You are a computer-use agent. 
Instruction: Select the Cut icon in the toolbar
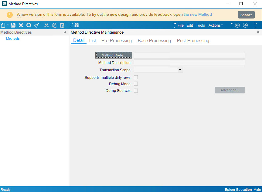tap(46, 25)
